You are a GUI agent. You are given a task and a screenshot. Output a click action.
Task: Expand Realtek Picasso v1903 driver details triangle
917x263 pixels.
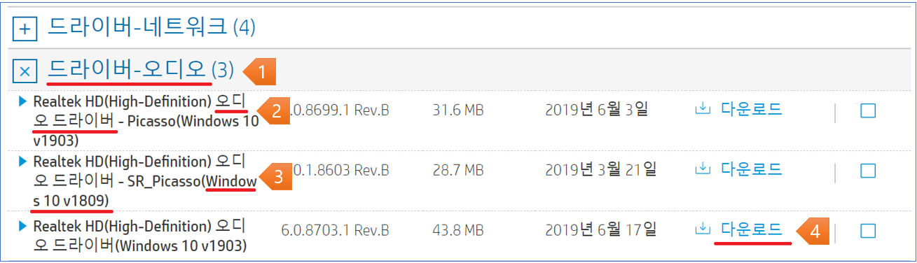(x=22, y=101)
